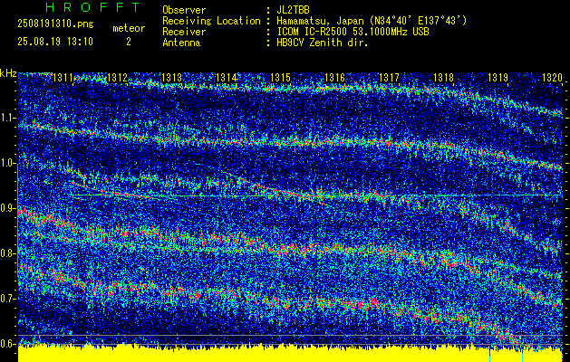Click the 1.0 kHz axis label
The width and height of the screenshot is (570, 362).
(x=8, y=163)
